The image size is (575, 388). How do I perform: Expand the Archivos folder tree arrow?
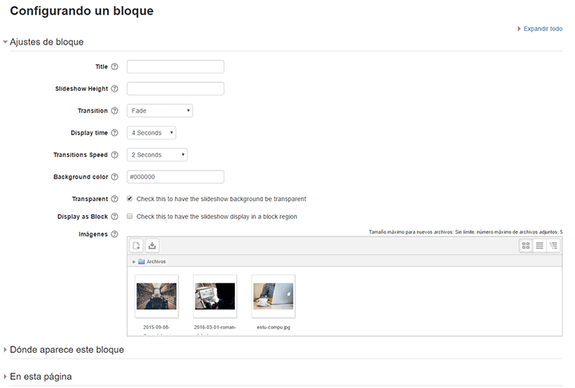click(x=134, y=262)
